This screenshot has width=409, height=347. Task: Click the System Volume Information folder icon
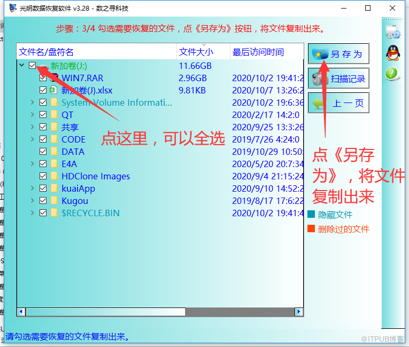(54, 102)
